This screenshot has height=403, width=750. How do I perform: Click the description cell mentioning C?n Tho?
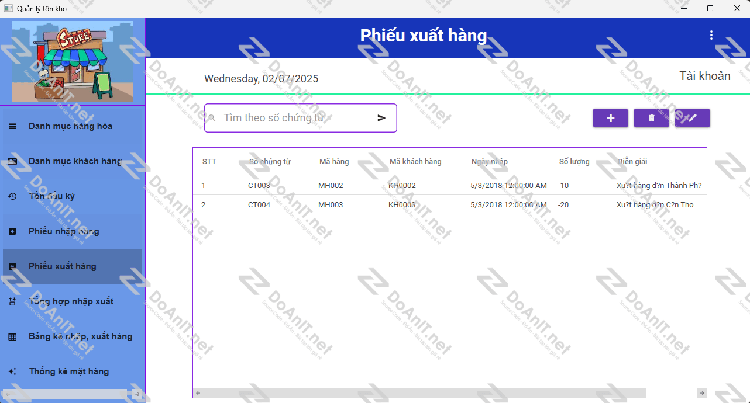[655, 205]
